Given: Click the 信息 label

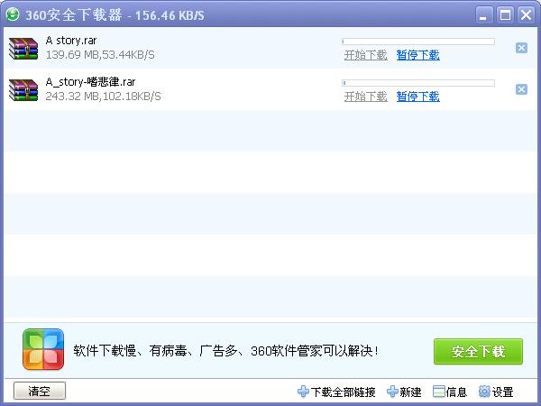Looking at the screenshot, I should 456,392.
